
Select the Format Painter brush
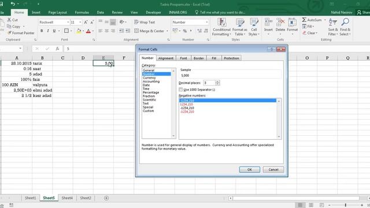[x=9, y=33]
